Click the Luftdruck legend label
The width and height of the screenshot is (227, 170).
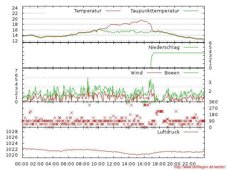coord(168,132)
